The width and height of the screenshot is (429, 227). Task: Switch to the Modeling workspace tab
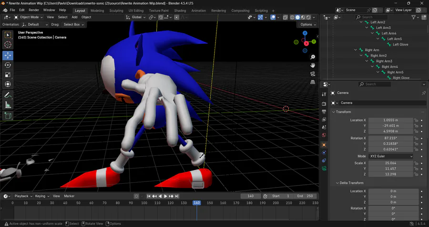(x=97, y=10)
